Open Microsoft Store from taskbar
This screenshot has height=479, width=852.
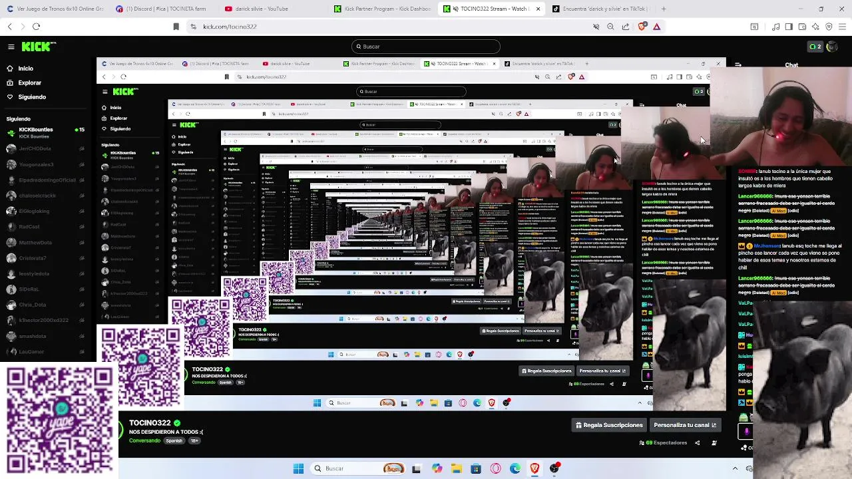tap(476, 468)
